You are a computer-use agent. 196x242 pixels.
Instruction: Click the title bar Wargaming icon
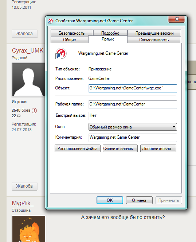pyautogui.click(x=51, y=21)
